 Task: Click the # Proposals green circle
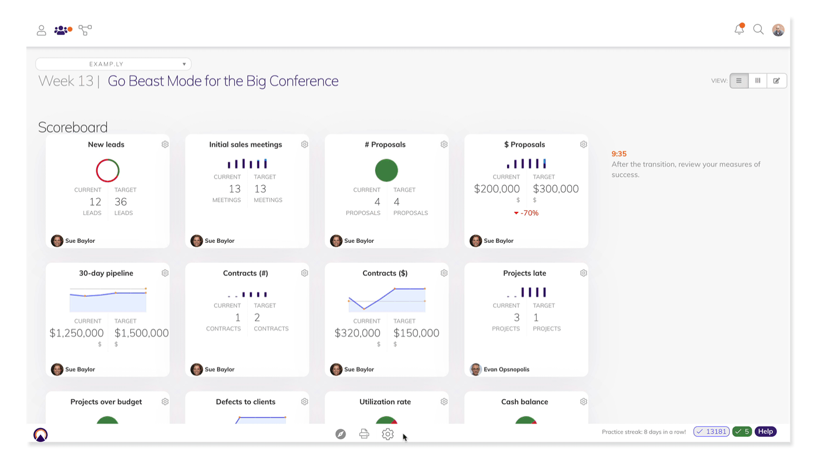386,171
